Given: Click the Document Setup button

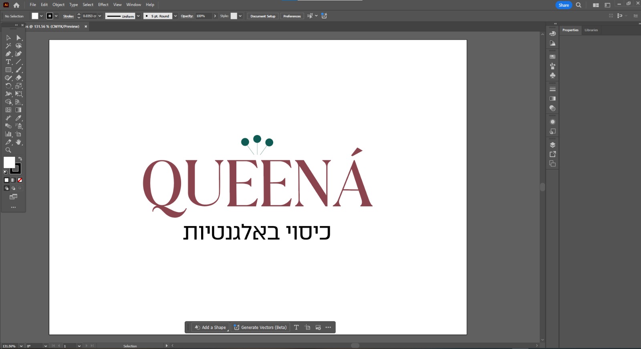Looking at the screenshot, I should 263,16.
